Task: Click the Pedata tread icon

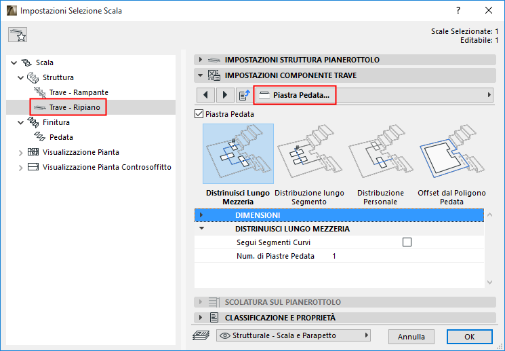Action: click(x=40, y=136)
